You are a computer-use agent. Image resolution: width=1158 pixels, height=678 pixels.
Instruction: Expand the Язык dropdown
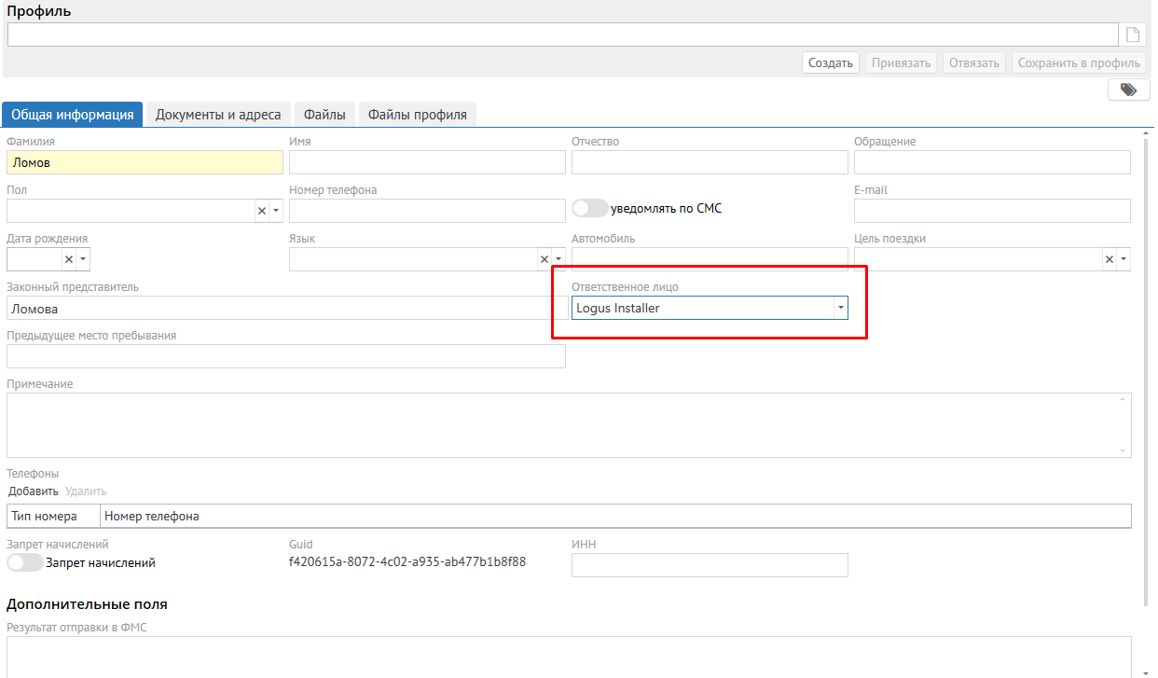[558, 259]
